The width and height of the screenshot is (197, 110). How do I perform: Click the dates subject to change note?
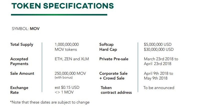point(50,102)
